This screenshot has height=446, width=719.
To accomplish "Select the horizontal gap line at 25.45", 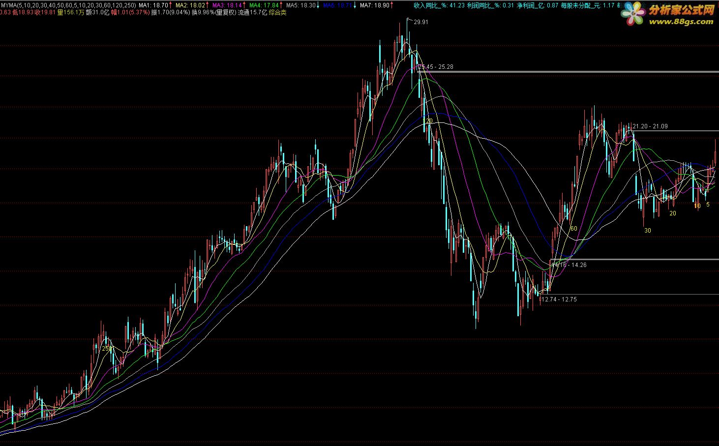I will click(568, 72).
